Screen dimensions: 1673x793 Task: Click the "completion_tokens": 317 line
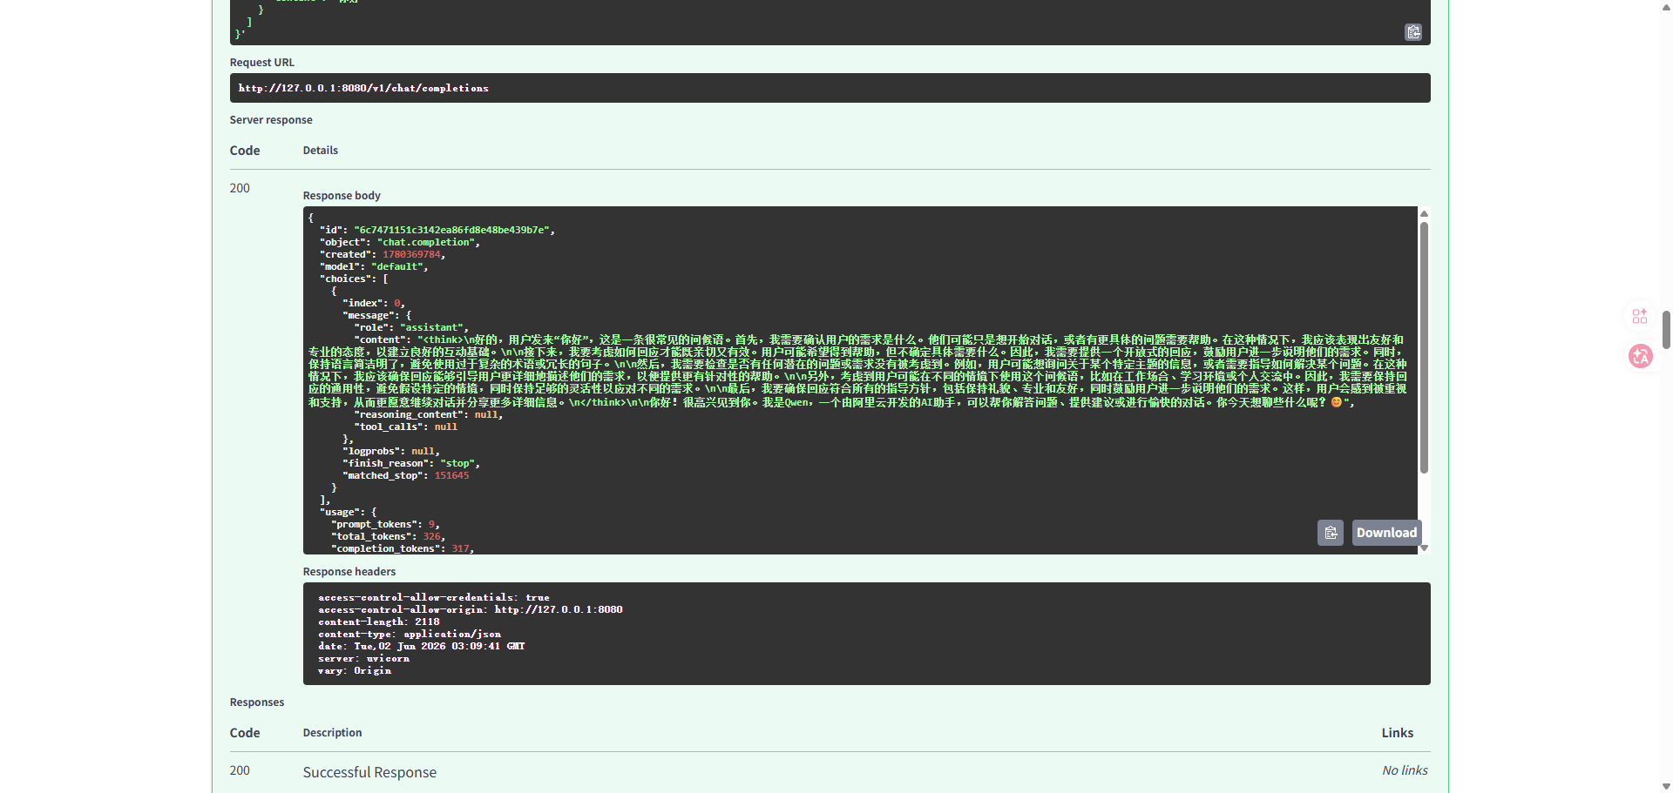[x=402, y=548]
